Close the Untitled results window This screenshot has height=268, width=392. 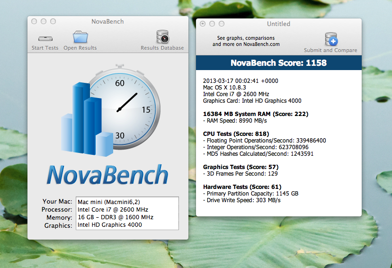coord(203,24)
